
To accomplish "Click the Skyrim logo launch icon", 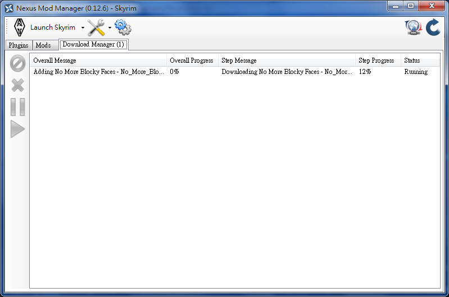I will 20,27.
